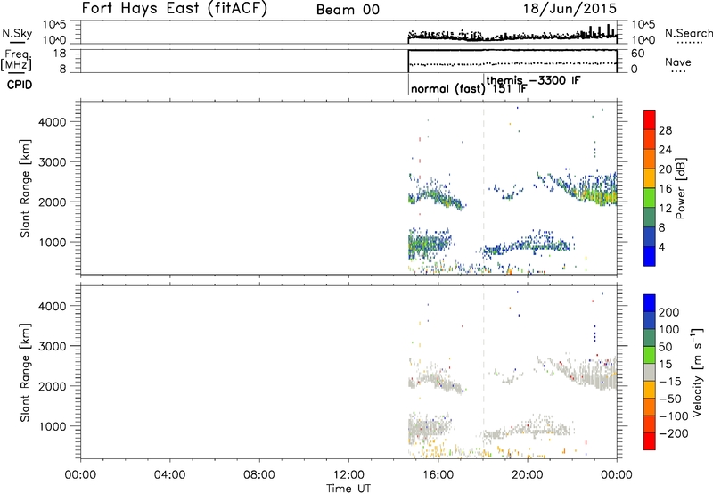713x494 pixels.
Task: Select the 'normal (fast) 151 IF' annotation
Action: click(x=469, y=88)
